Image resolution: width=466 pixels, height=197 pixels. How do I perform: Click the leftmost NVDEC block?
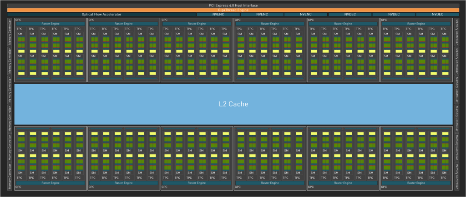(x=349, y=15)
